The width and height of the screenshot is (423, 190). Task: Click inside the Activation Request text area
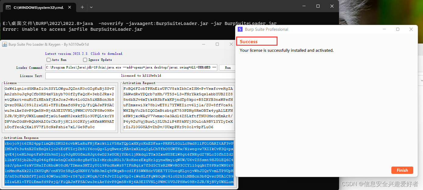[x=178, y=108]
